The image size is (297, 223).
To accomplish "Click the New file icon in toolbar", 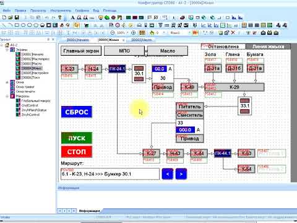I will (4, 17).
